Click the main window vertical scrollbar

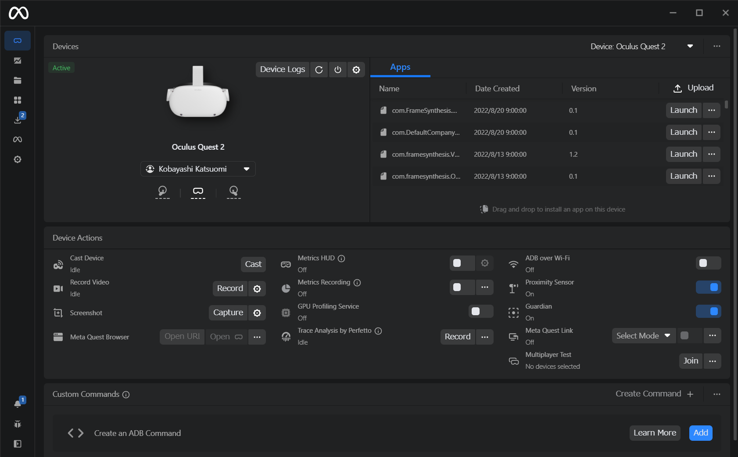tap(735, 234)
